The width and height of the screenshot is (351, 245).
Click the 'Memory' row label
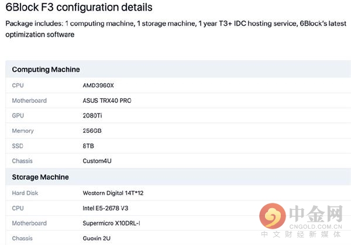[x=23, y=131]
